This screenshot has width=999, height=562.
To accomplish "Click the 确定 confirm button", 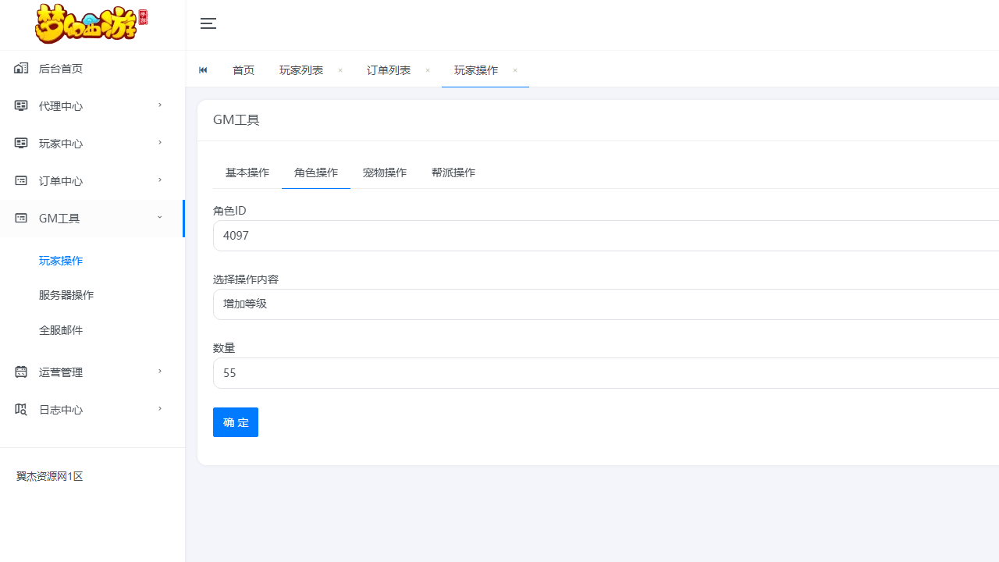I will (236, 422).
